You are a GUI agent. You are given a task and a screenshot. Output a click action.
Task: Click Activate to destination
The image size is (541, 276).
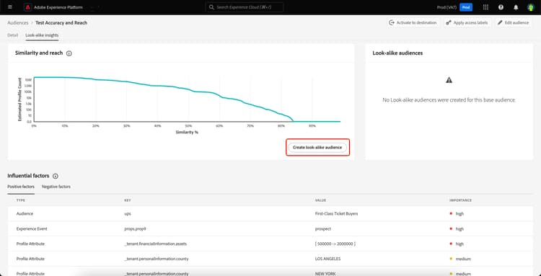(x=413, y=23)
